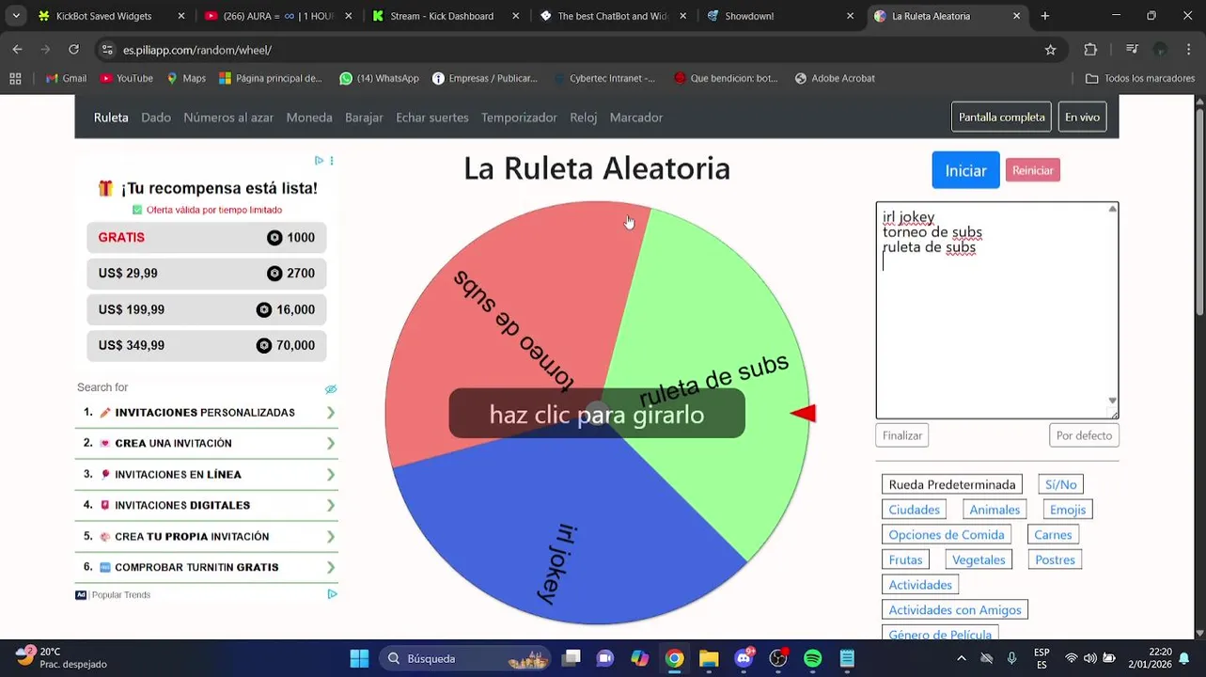
Task: Open the WhatsApp bookmark
Action: click(x=379, y=78)
